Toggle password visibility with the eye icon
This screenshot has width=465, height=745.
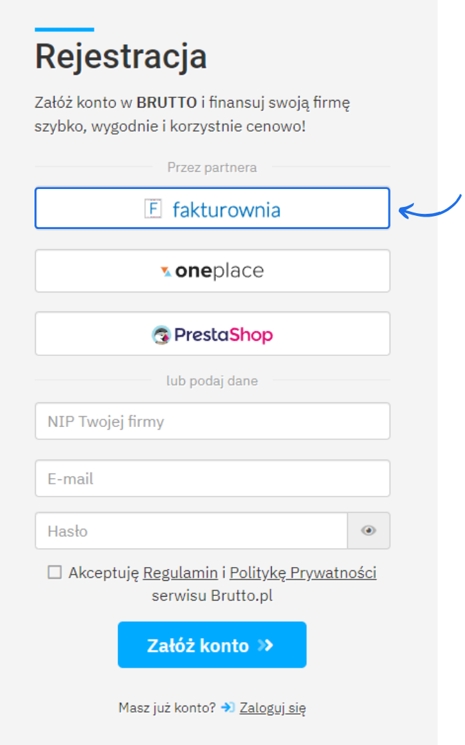click(x=368, y=530)
